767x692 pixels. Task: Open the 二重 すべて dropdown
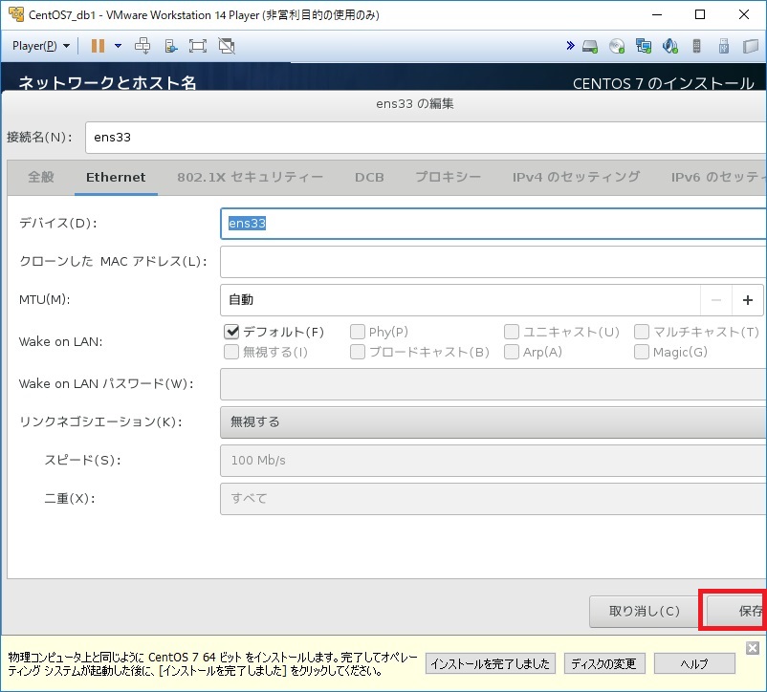tap(493, 499)
